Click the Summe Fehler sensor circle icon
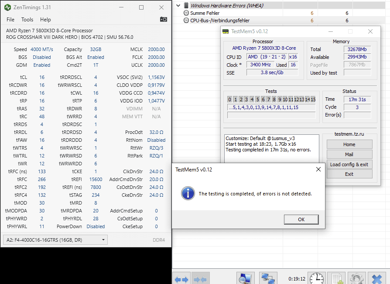Viewport: 390px width, 284px height. point(186,13)
